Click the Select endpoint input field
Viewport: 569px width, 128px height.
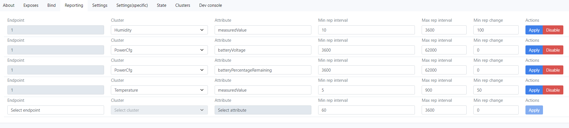pyautogui.click(x=56, y=110)
